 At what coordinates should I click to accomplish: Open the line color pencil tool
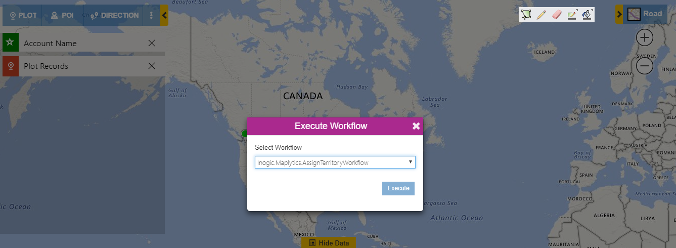click(572, 15)
